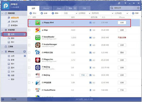Click the install (安装) toolbar icon

click(42, 13)
